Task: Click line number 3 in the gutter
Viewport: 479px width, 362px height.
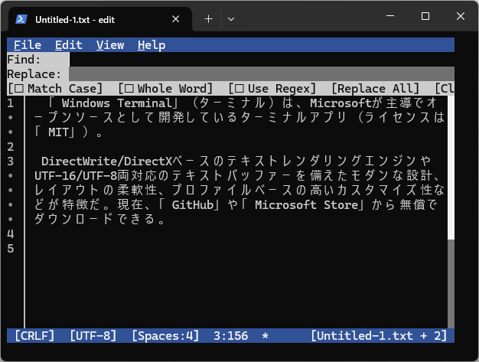Action: (11, 161)
